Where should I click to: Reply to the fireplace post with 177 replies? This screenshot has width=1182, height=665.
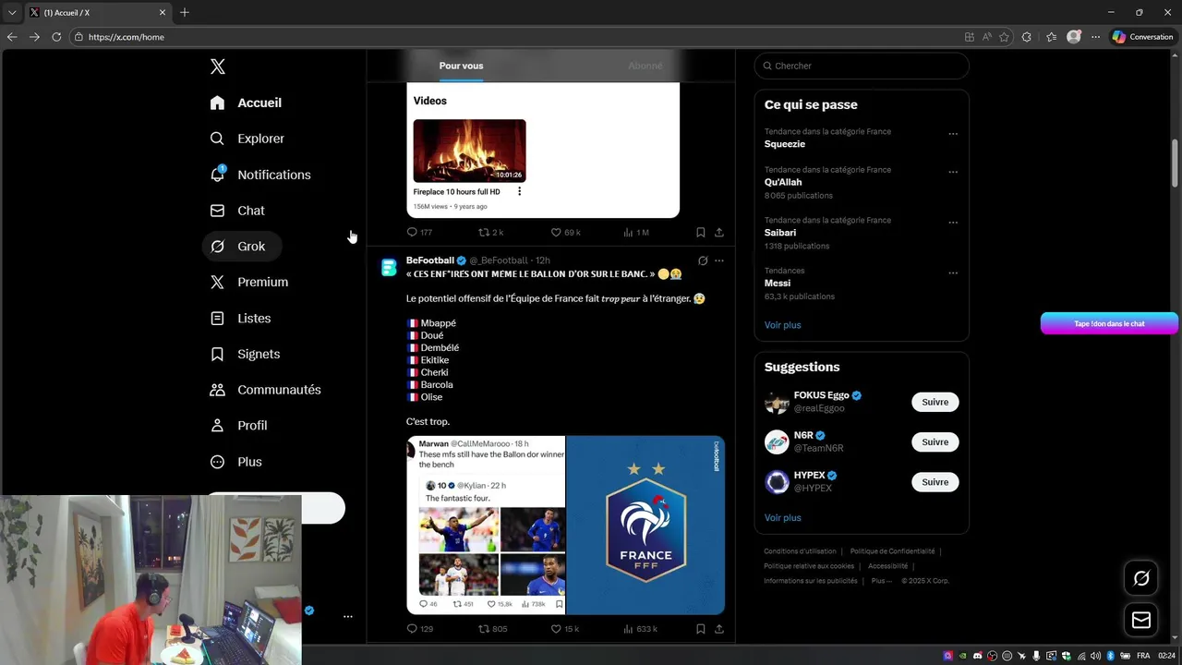(x=419, y=233)
